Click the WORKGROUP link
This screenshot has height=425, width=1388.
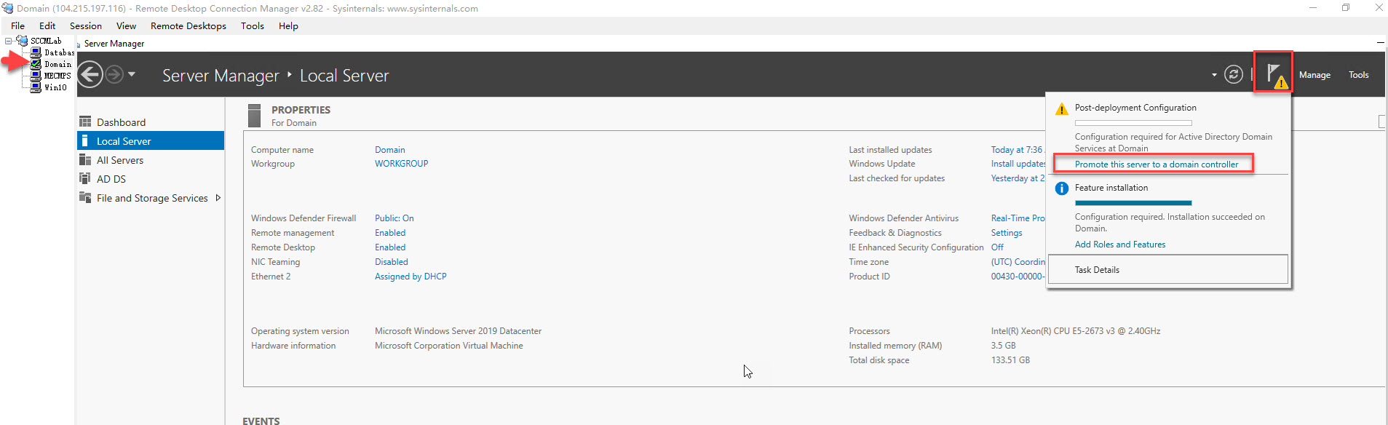coord(401,164)
